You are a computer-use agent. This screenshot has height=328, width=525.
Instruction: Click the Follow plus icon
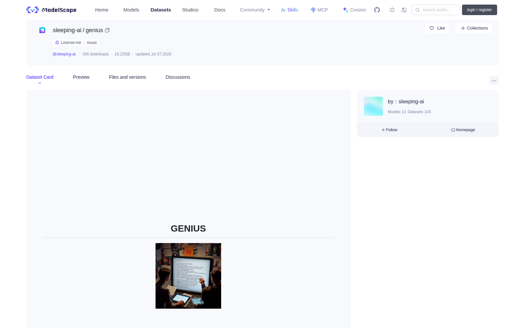click(383, 130)
